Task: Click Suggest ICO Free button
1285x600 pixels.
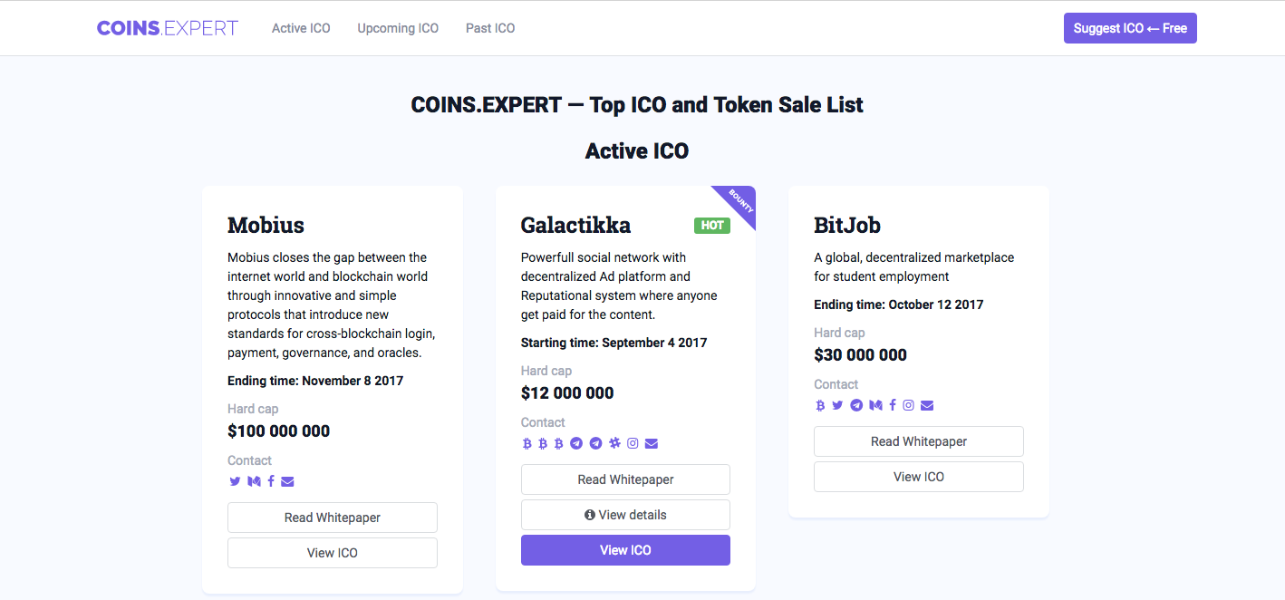Action: (x=1130, y=28)
